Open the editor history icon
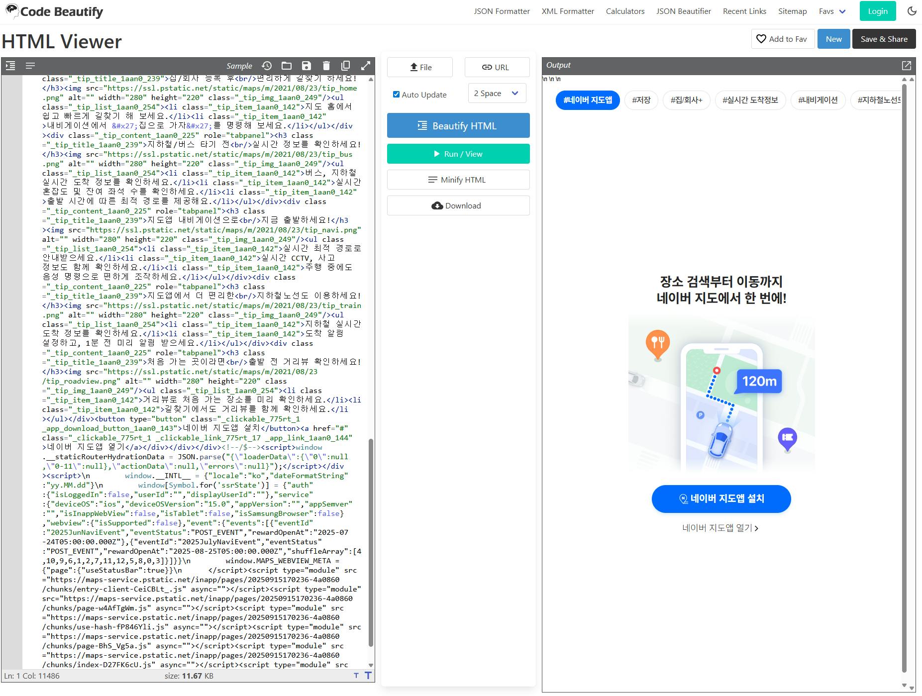The width and height of the screenshot is (922, 696). (x=267, y=66)
